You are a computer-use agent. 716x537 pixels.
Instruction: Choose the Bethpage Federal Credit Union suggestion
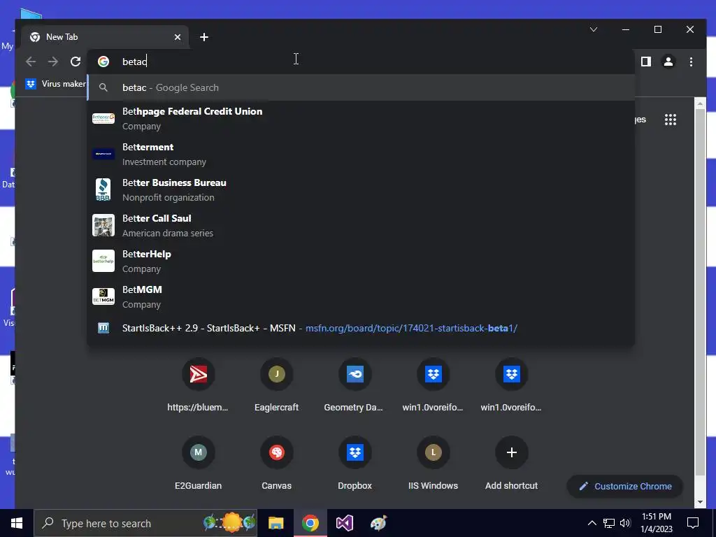[x=361, y=119]
